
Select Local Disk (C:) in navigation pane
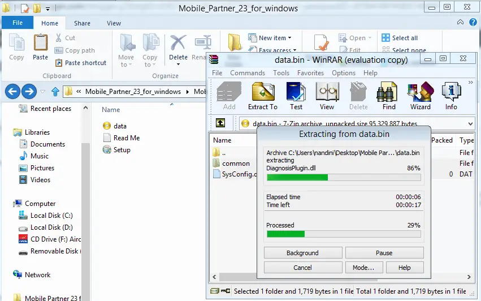click(x=51, y=216)
